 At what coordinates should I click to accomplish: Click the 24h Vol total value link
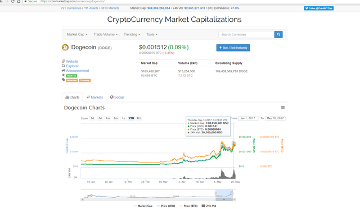[195, 8]
